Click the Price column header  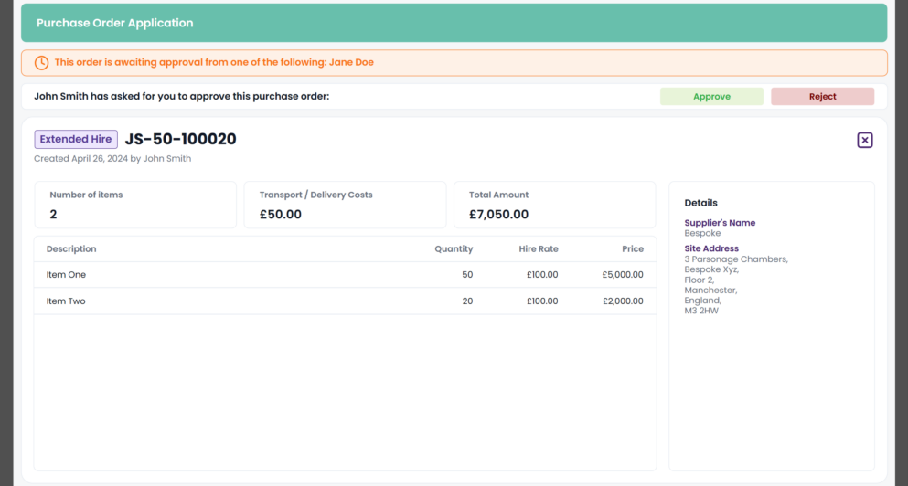(632, 249)
